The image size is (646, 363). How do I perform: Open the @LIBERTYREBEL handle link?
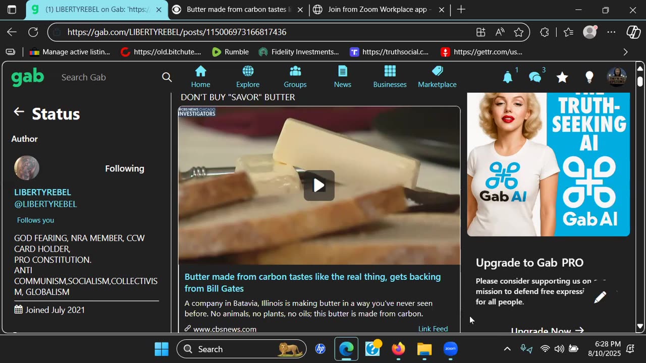45,204
